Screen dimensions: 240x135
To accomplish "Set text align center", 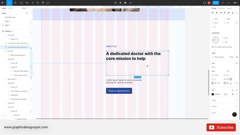I will 216,83.
